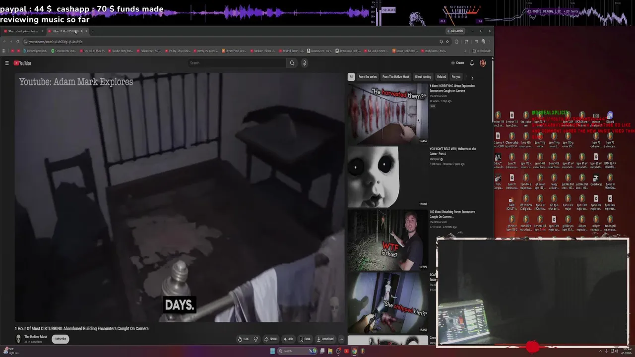Select the Related chip
Viewport: 635px width, 357px height.
pyautogui.click(x=442, y=77)
